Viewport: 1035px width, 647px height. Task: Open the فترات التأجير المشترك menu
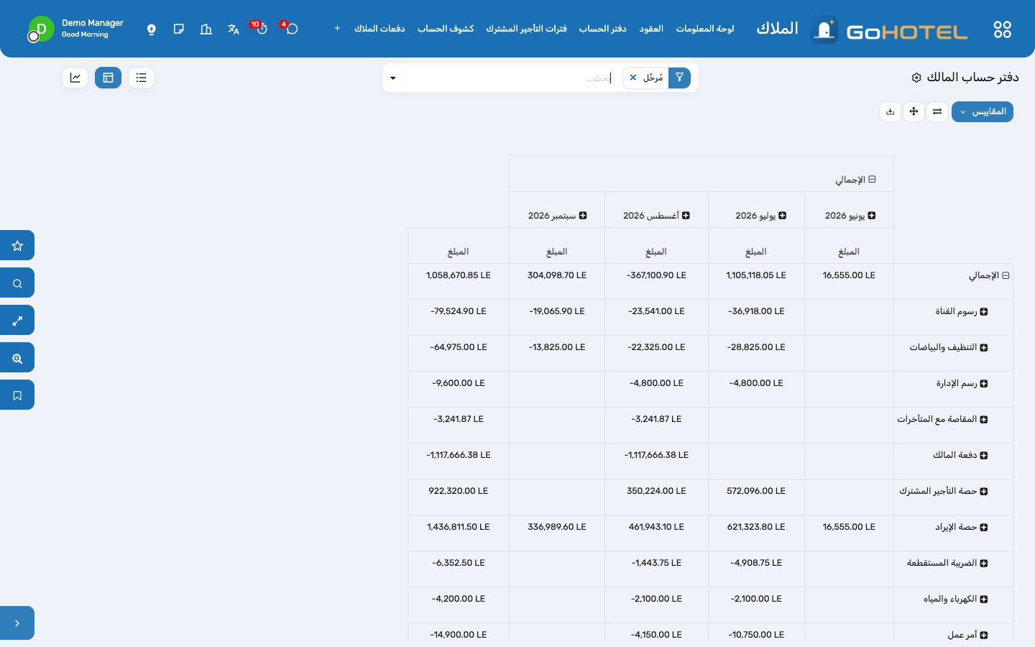coord(526,29)
